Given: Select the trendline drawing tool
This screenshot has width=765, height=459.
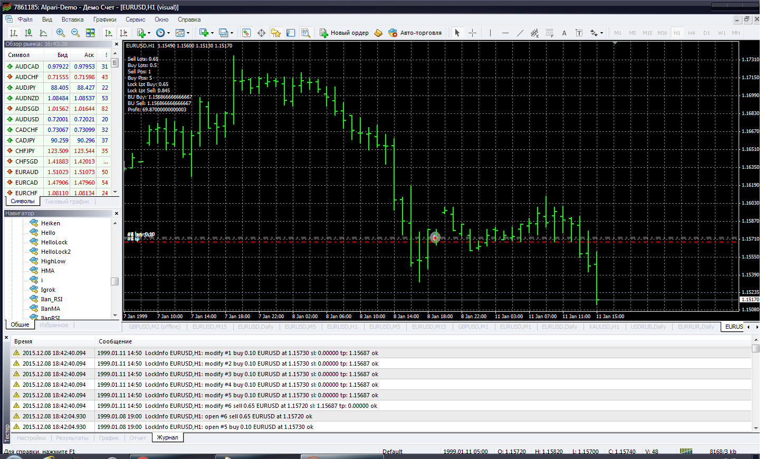Looking at the screenshot, I should (x=520, y=33).
